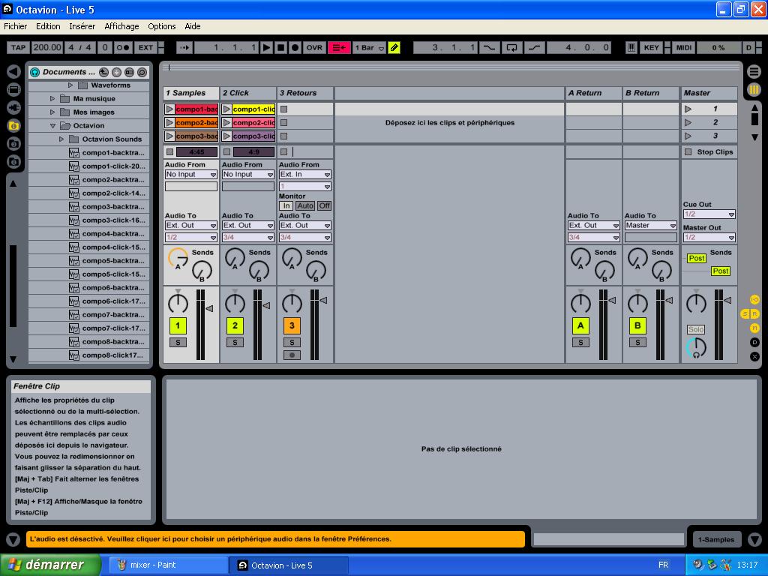Deactivate the track 2 Click activator button

coord(235,325)
